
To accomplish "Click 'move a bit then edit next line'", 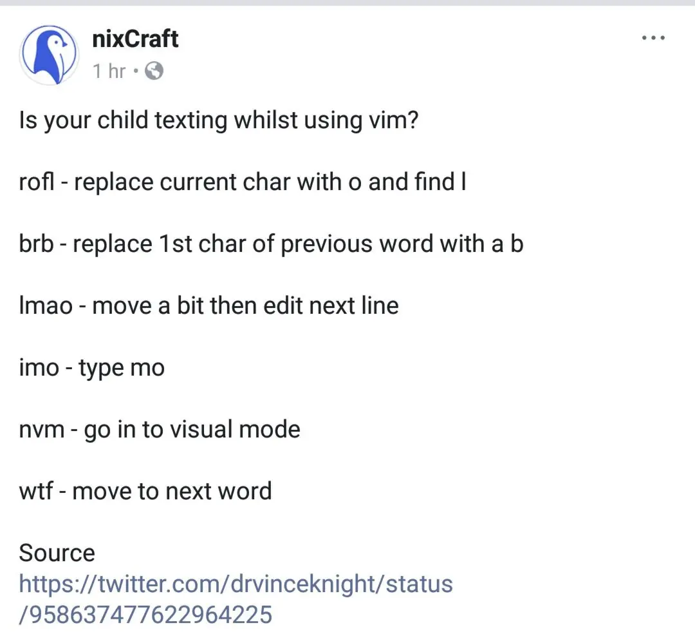I will [246, 305].
